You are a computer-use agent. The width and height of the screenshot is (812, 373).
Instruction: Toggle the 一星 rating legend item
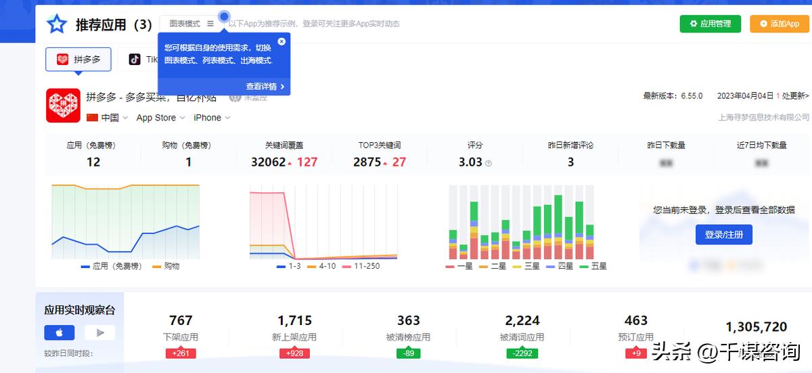(x=459, y=267)
